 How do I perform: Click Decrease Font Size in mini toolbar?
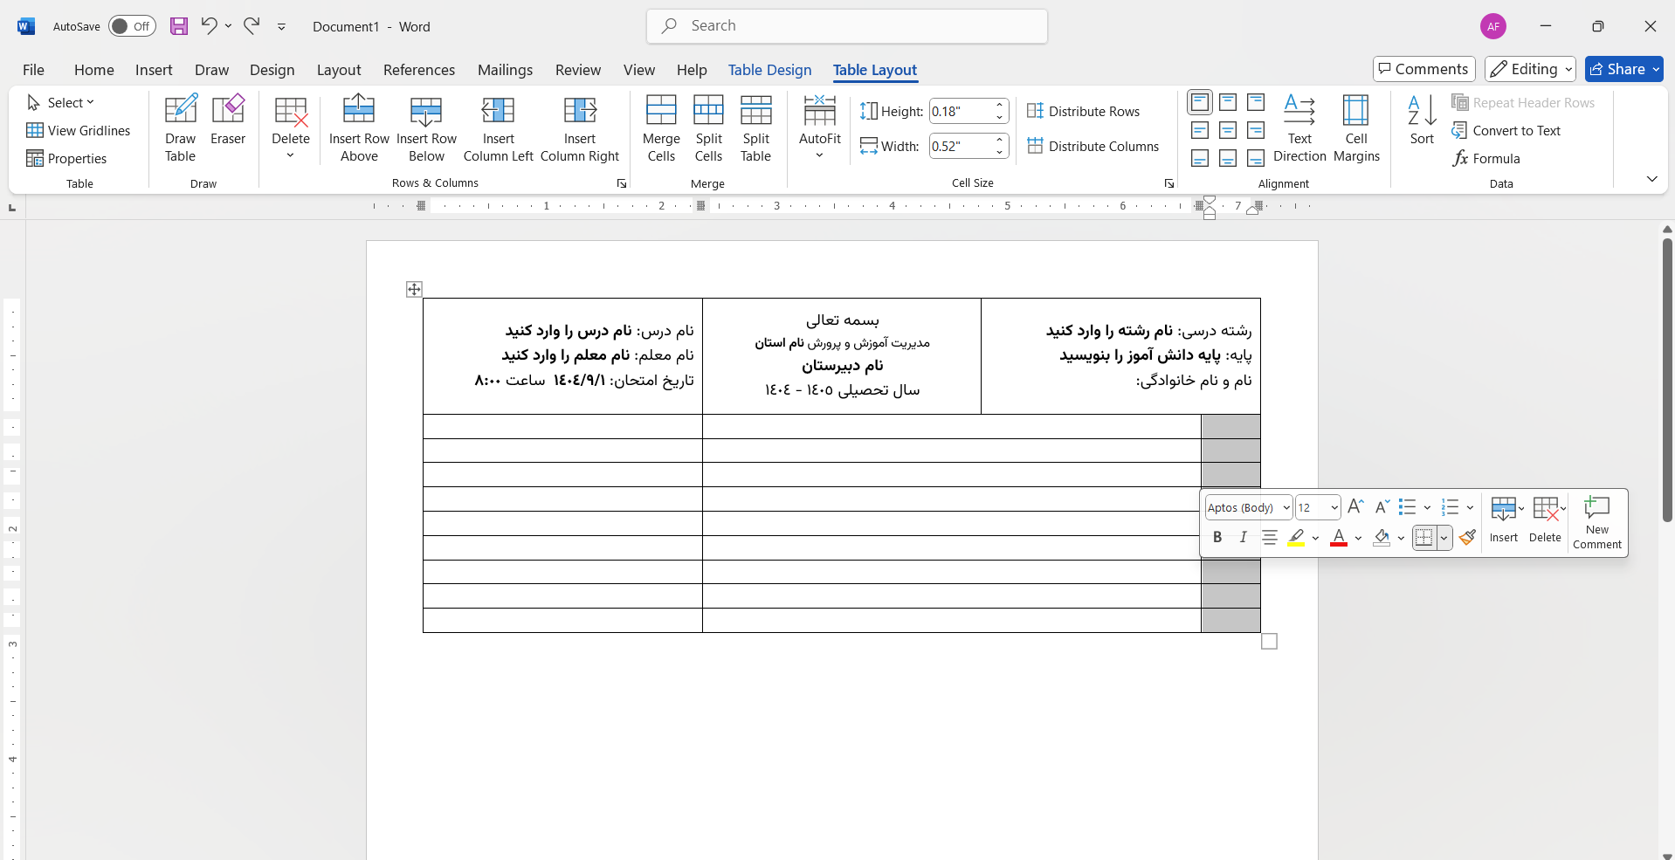(1382, 507)
